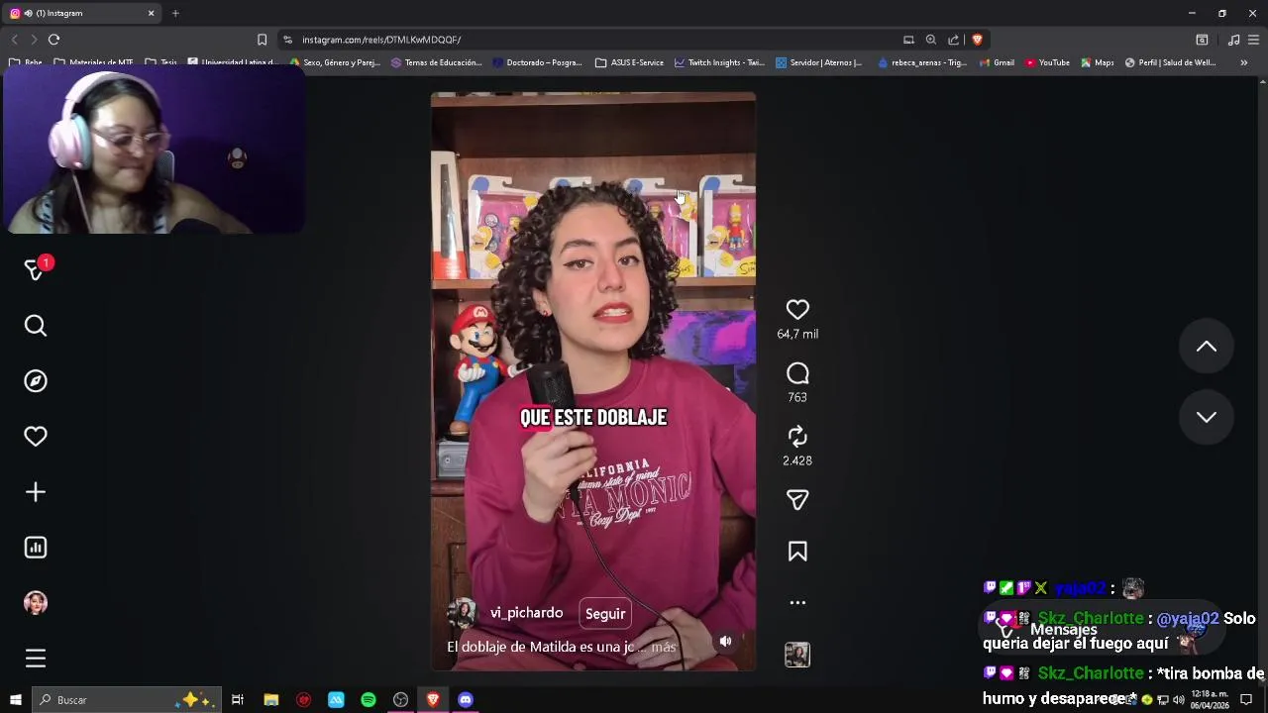Go to the previous reel with the up chevron
This screenshot has height=713, width=1268.
click(x=1206, y=347)
